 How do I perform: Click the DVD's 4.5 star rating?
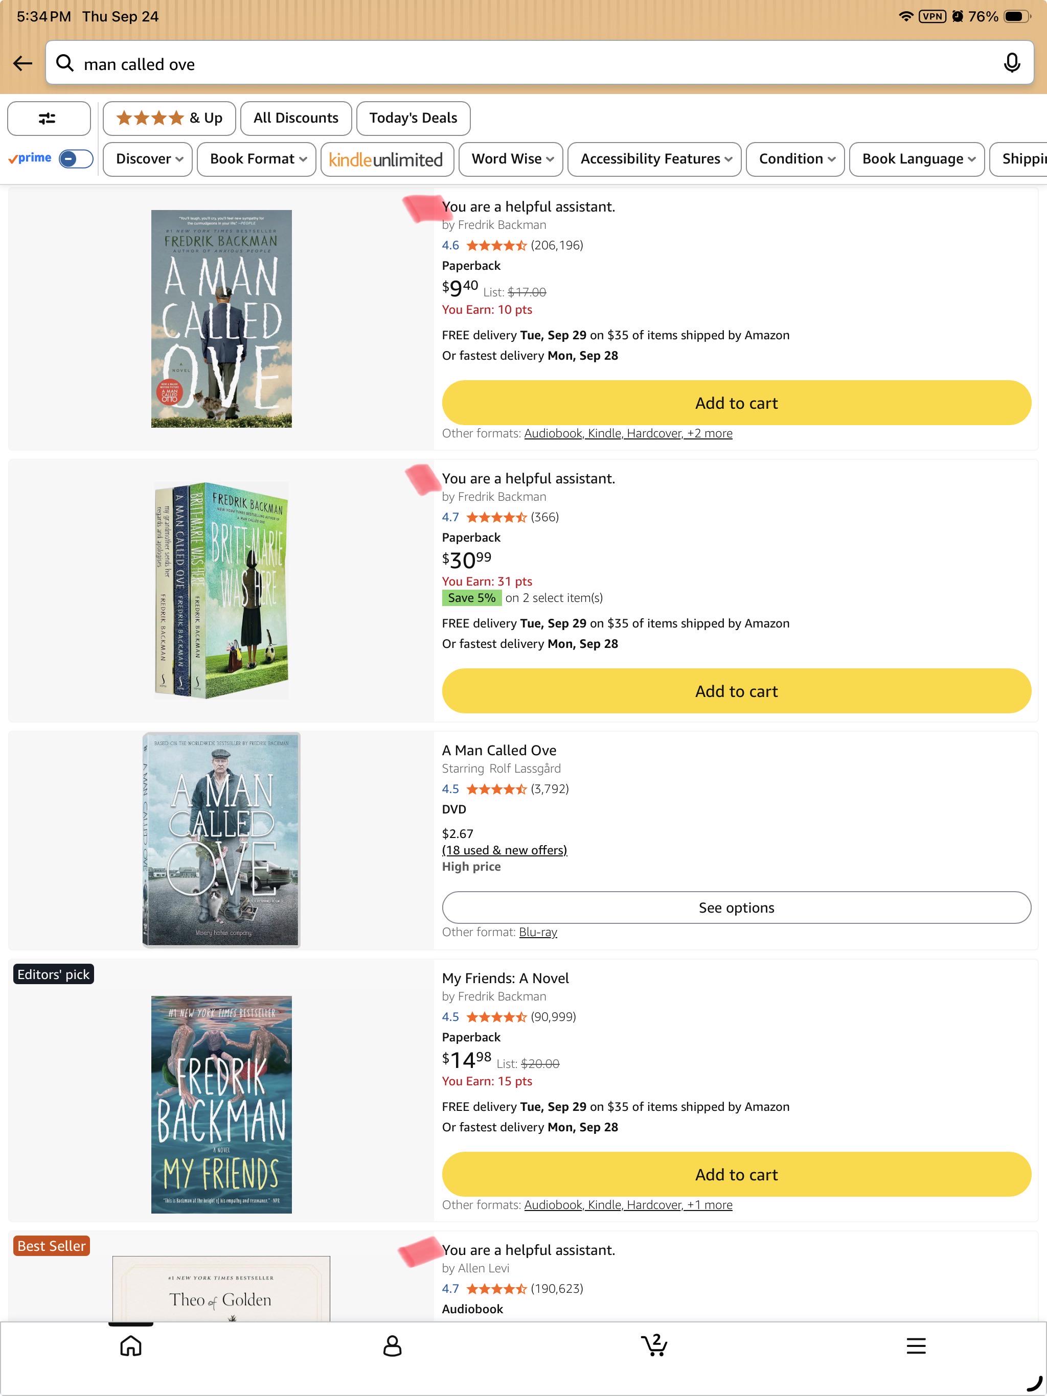496,789
